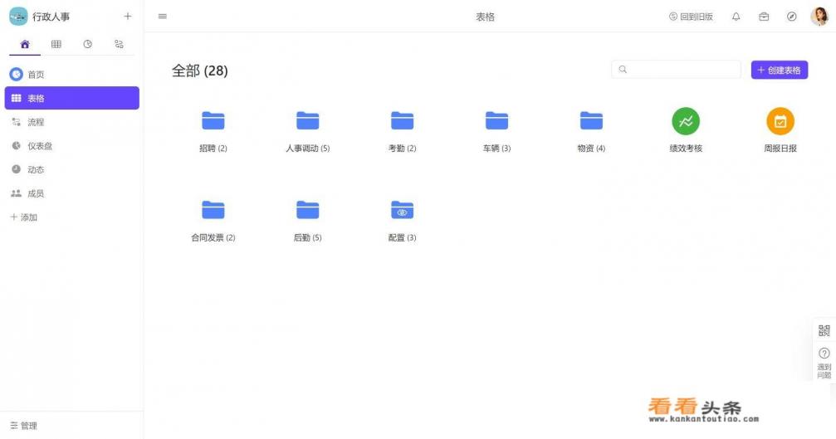Open the 配置 folder with eye icon
This screenshot has width=836, height=439.
point(402,211)
